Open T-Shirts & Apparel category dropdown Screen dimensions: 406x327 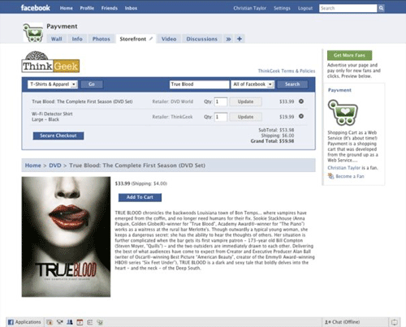point(53,84)
